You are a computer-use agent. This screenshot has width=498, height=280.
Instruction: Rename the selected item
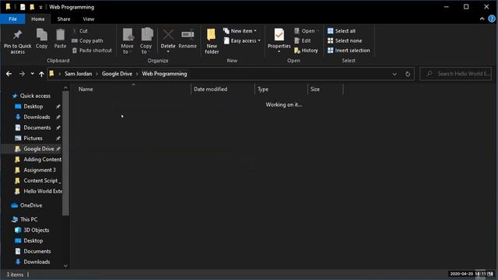188,39
